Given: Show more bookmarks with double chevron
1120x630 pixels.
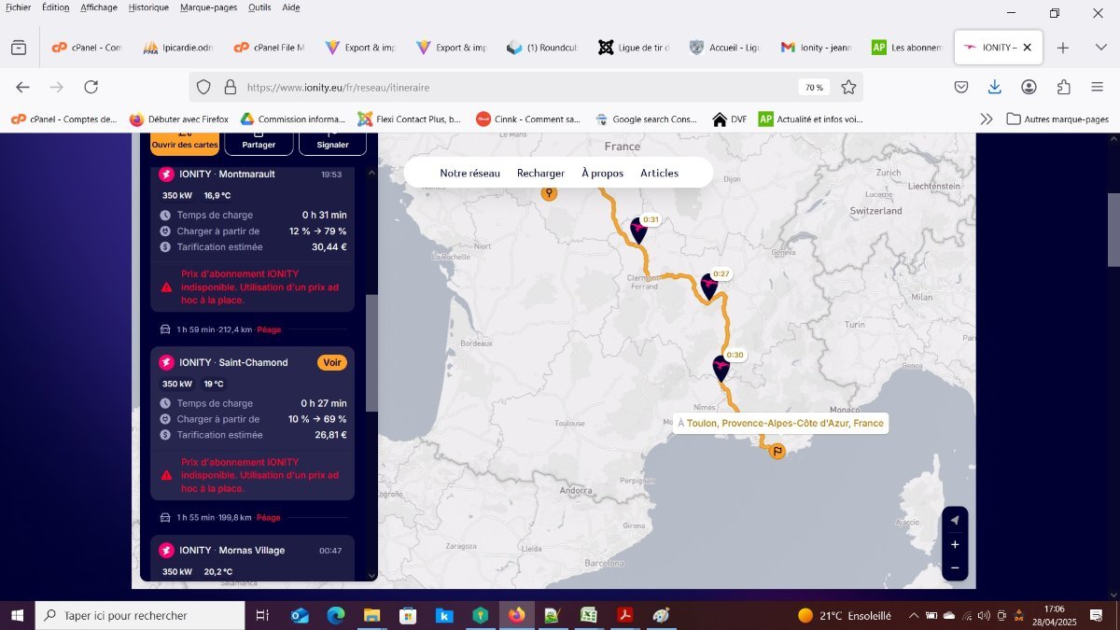Looking at the screenshot, I should pyautogui.click(x=986, y=119).
